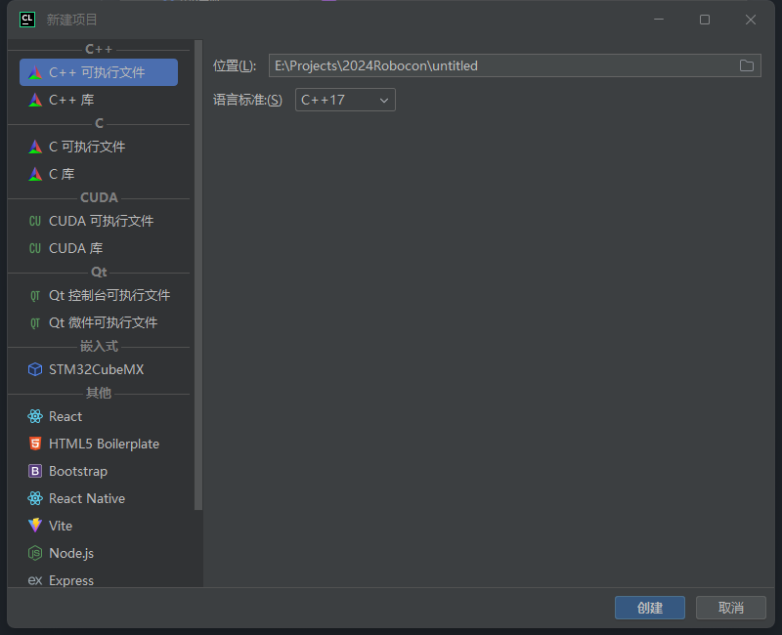Select Qt console executable project type

(109, 295)
